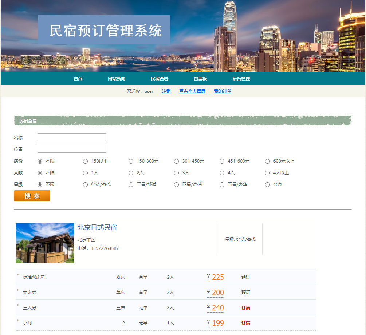
Task: Open the 我的订单 orders link
Action: coord(223,91)
